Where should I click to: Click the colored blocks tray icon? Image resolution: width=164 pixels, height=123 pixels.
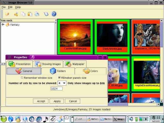point(141,119)
